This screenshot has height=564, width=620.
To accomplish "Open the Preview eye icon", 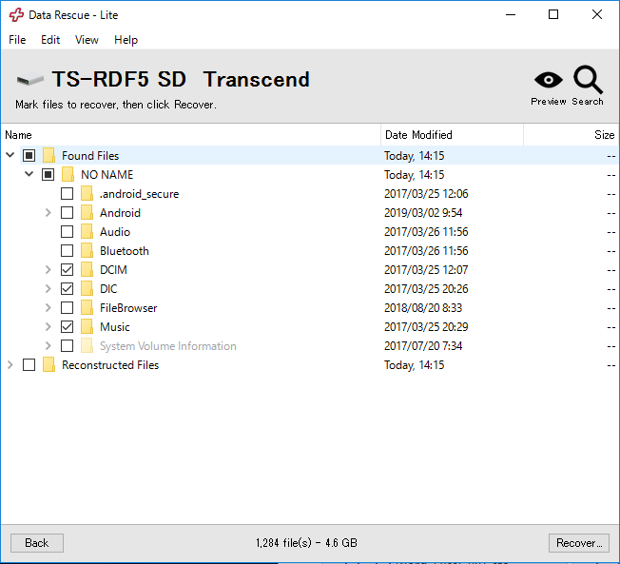I will click(549, 80).
